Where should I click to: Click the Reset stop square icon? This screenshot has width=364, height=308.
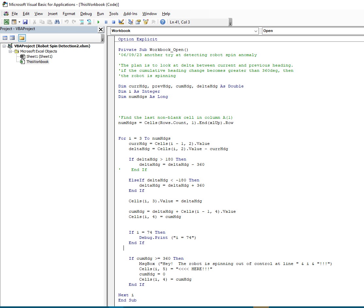coord(113,22)
